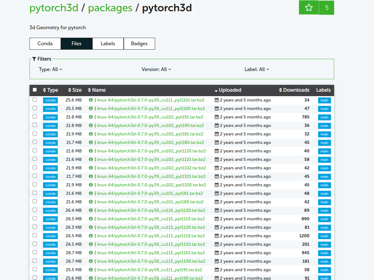374x280 pixels.
Task: Star the pytorch3d package
Action: 309,8
